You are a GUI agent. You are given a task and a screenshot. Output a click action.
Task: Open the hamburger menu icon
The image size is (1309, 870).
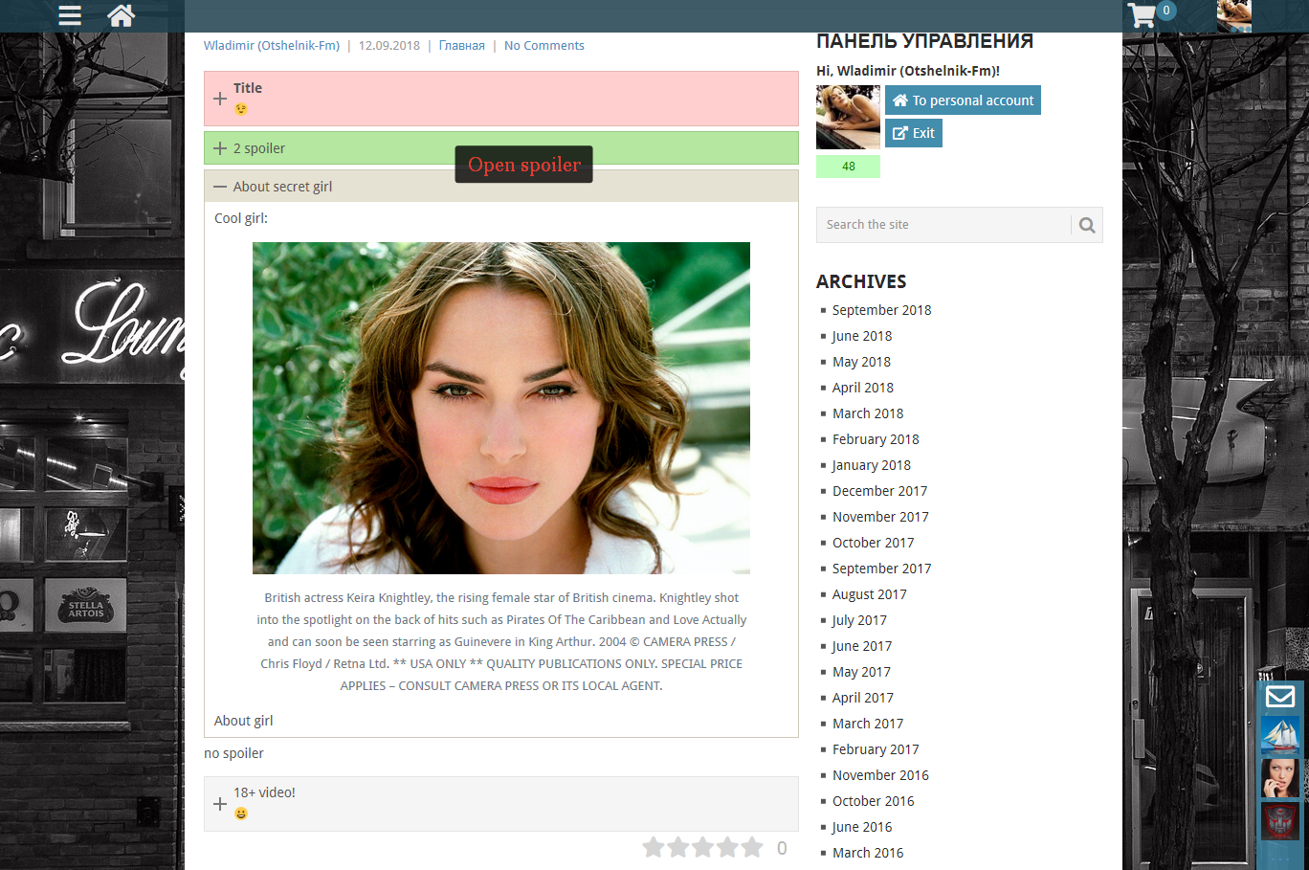pos(70,15)
